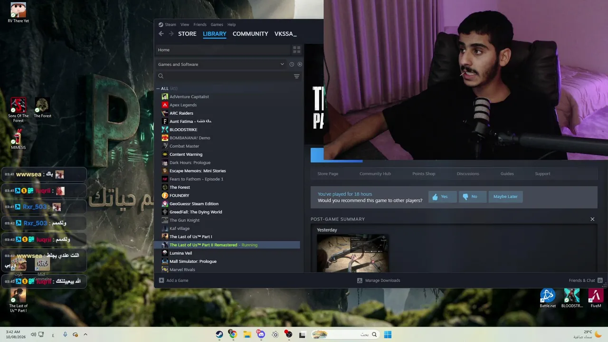Open Battle.net desktop shortcut
This screenshot has height=342, width=608.
click(548, 298)
